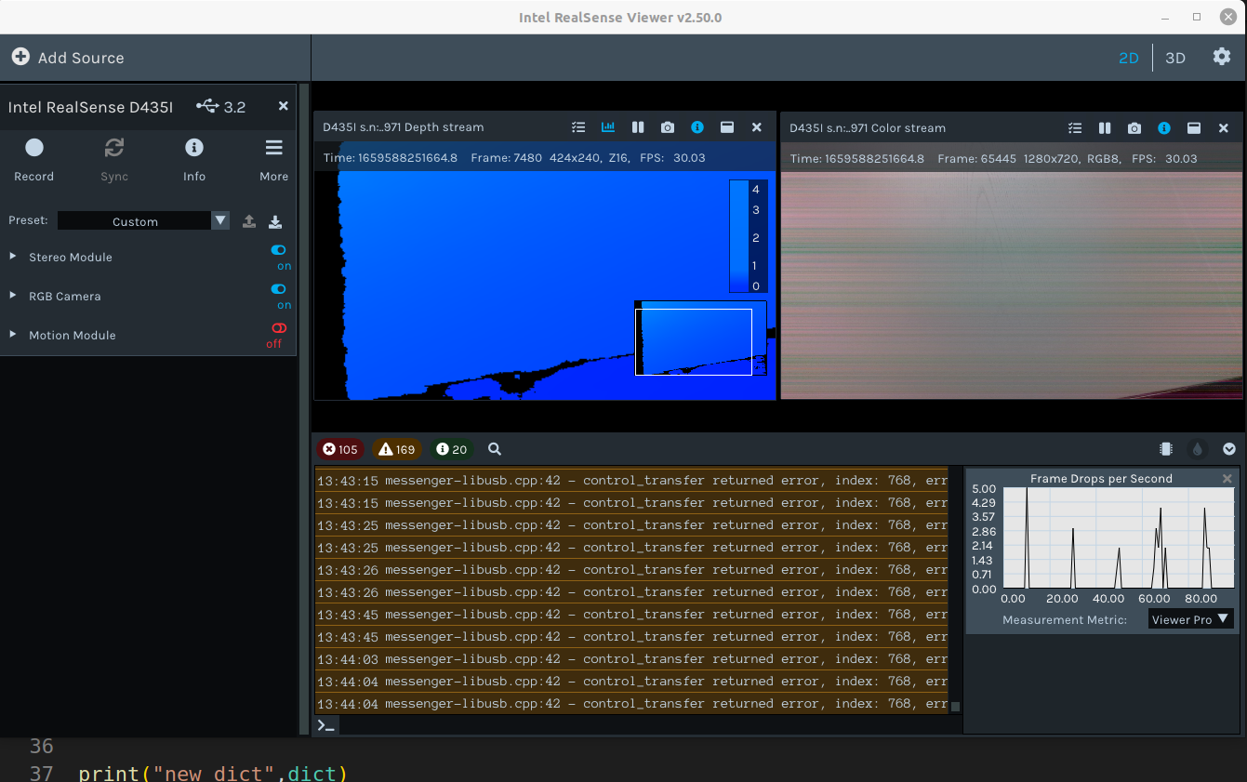
Task: Click the USB 3.2 connection icon
Action: tap(207, 106)
